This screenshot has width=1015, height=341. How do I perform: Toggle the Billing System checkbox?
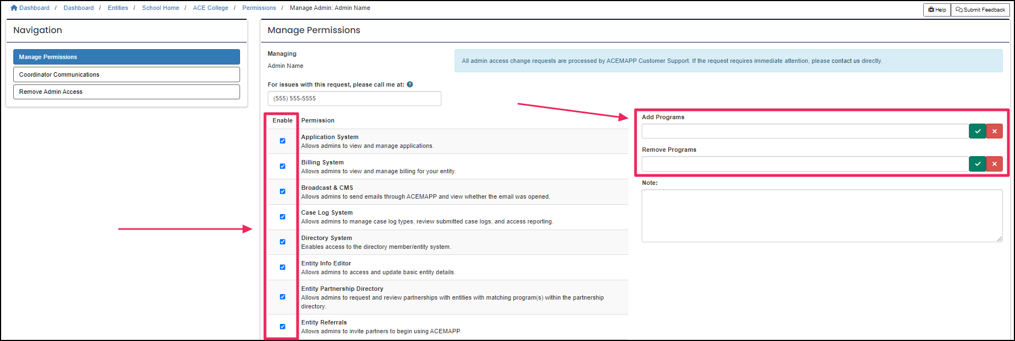283,166
